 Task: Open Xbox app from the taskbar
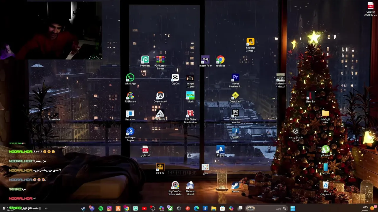coord(170,208)
